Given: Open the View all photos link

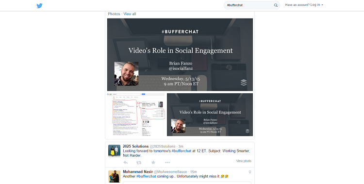Looking at the screenshot, I should point(130,14).
